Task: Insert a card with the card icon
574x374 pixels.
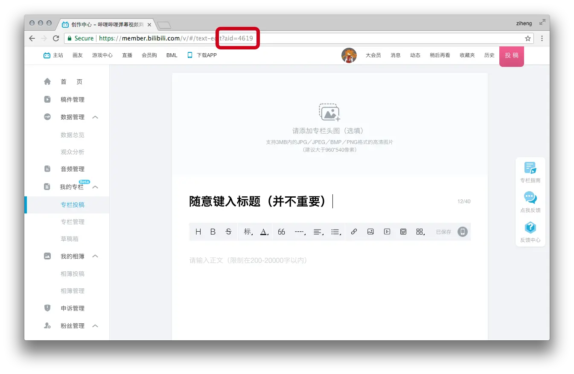Action: (403, 232)
